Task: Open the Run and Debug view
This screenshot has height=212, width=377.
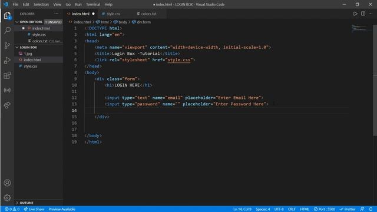Action: pyautogui.click(x=7, y=60)
